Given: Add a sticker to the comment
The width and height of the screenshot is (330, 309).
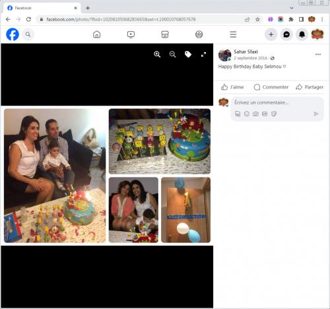Looking at the screenshot, I should (x=274, y=114).
